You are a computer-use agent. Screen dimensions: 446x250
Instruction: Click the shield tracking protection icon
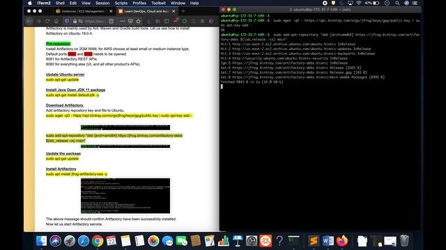pos(67,22)
